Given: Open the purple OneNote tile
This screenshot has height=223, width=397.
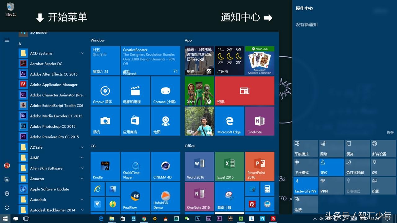Looking at the screenshot, I should [x=260, y=121].
